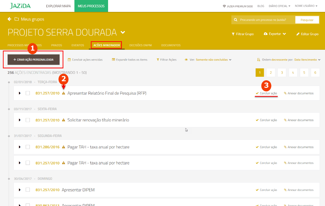Select checkbox for process 831.286/2016
The width and height of the screenshot is (325, 206).
(28, 147)
